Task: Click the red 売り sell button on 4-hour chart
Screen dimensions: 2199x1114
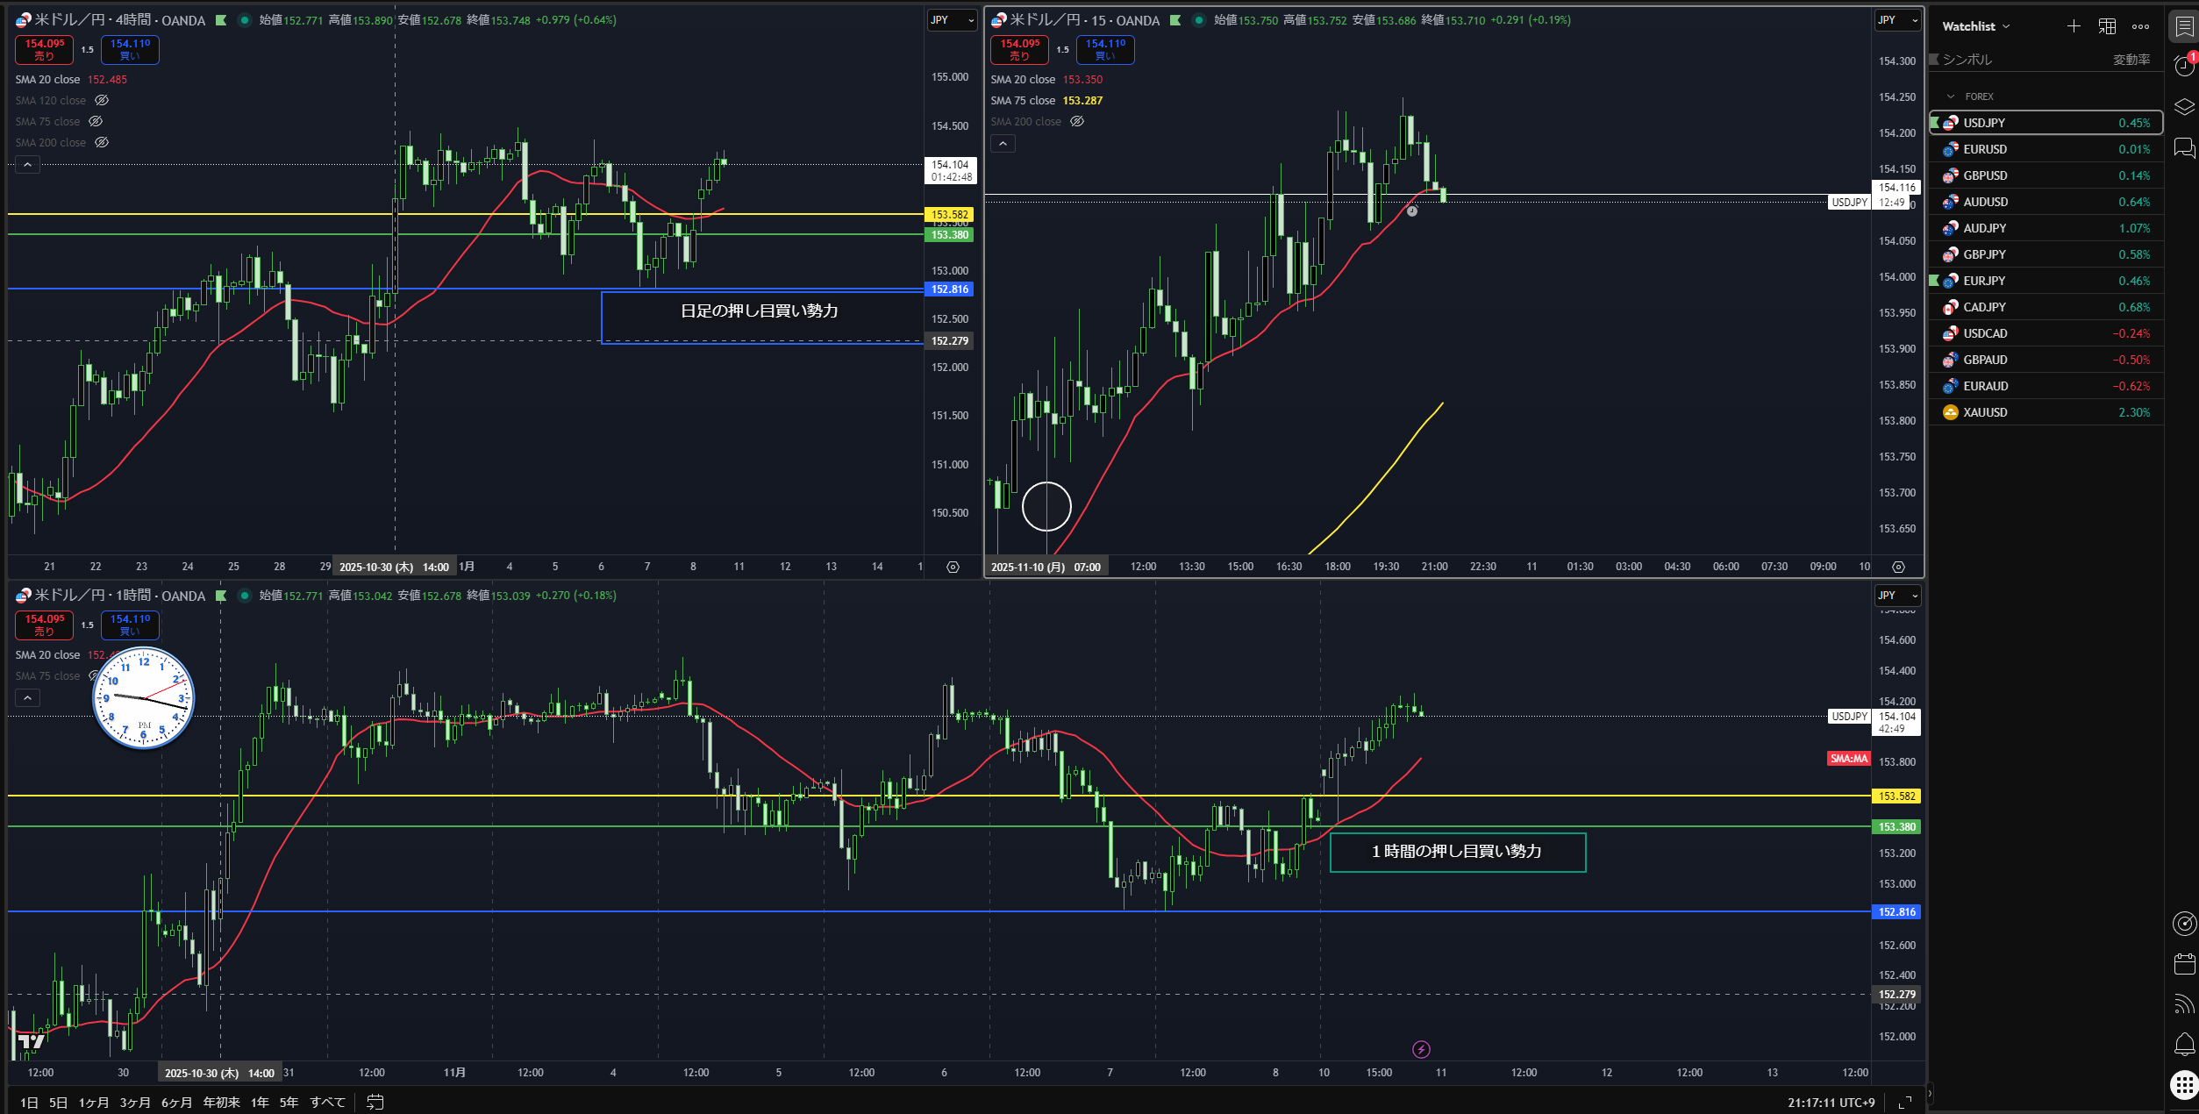Action: [44, 50]
